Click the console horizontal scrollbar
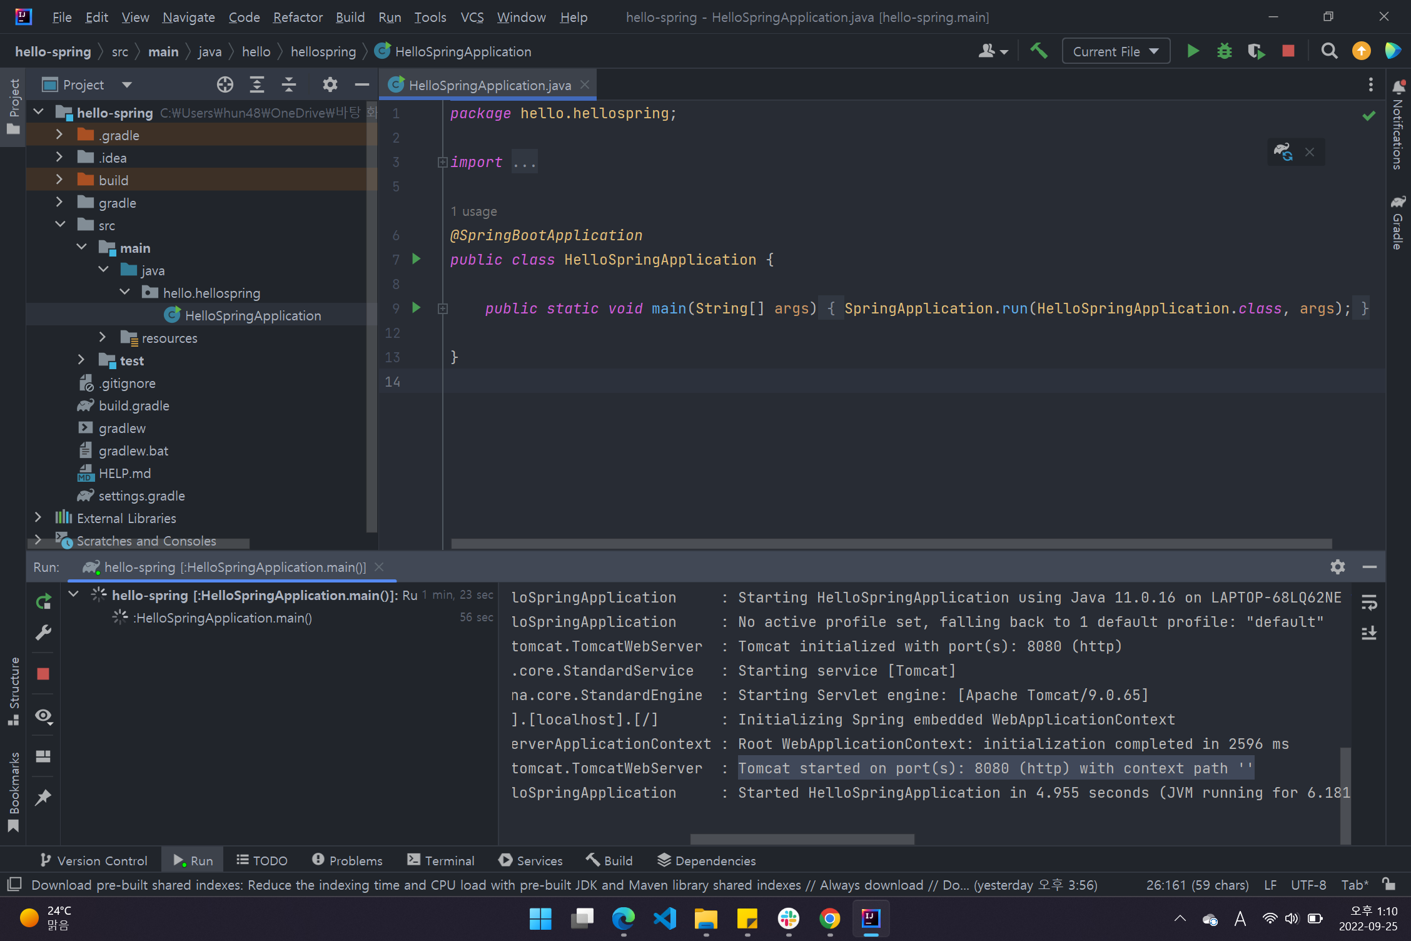Viewport: 1411px width, 941px height. pyautogui.click(x=802, y=839)
